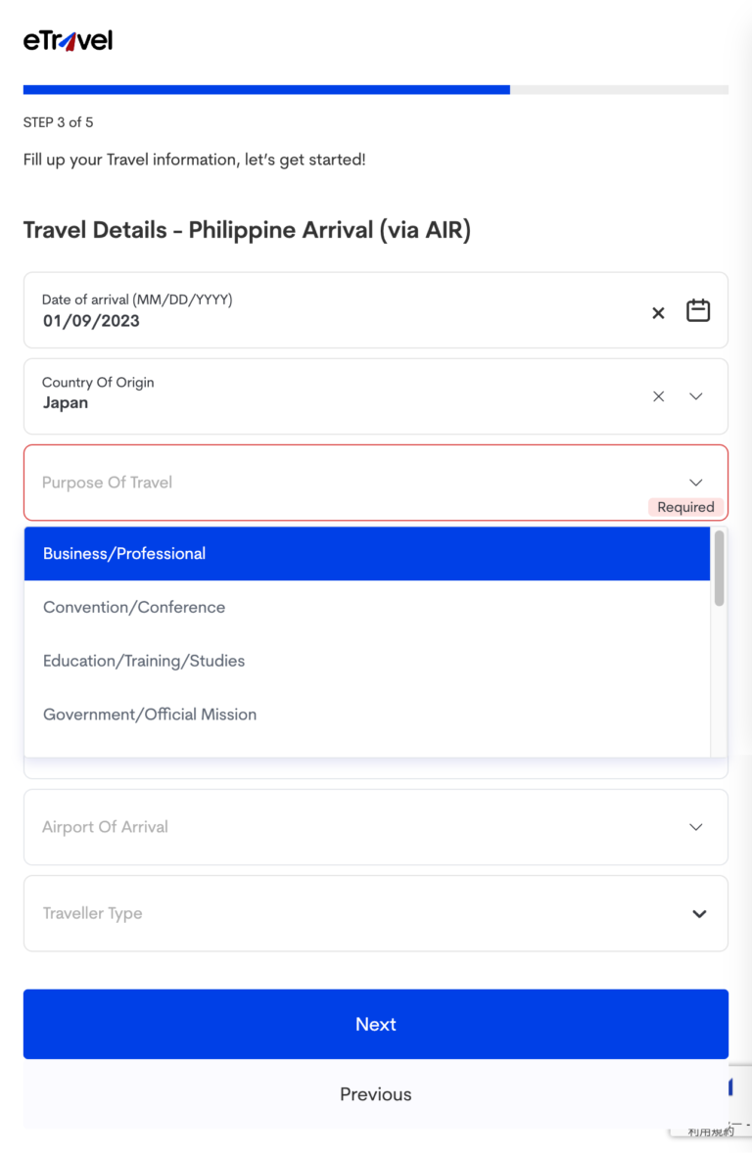Click the Purpose Of Travel chevron icon
This screenshot has height=1153, width=752.
pos(695,483)
